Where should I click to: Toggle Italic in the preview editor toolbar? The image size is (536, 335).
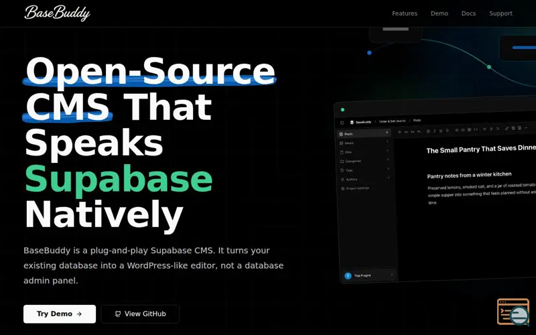point(434,131)
